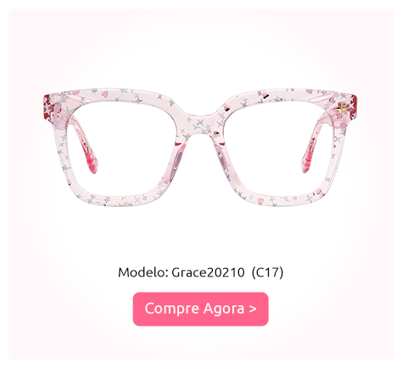Click the Compre Agora button
Viewport: 402px width, 369px height.
click(x=200, y=309)
